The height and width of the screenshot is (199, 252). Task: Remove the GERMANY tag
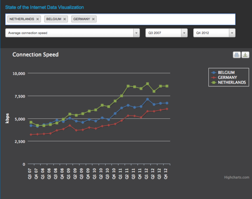point(93,19)
